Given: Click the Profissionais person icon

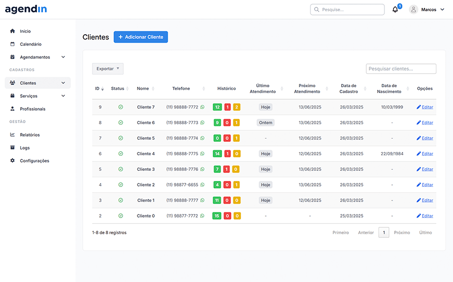Looking at the screenshot, I should [x=12, y=109].
